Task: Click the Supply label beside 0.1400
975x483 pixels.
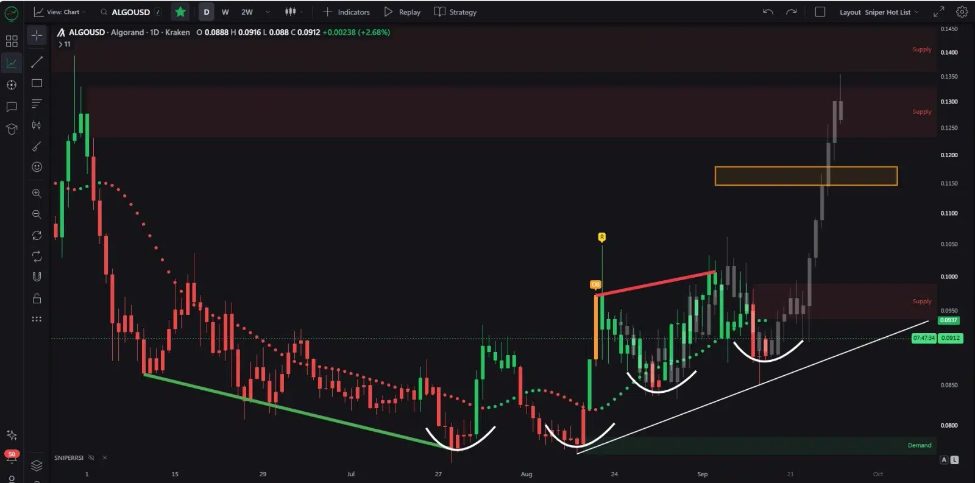Action: (x=922, y=49)
